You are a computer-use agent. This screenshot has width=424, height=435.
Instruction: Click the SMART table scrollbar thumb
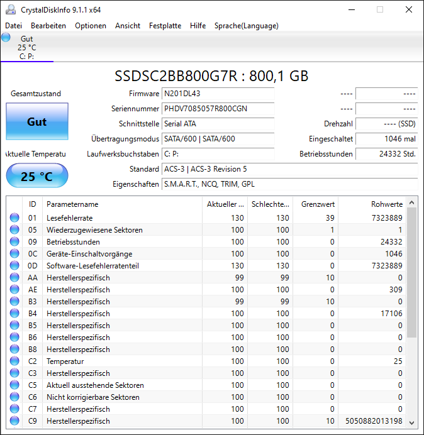click(412, 273)
